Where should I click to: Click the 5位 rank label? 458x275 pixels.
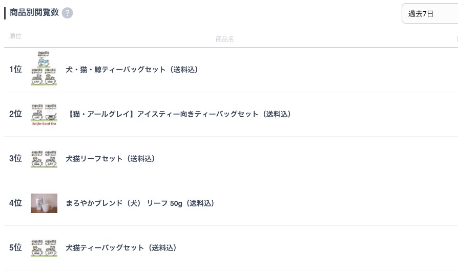coord(15,247)
